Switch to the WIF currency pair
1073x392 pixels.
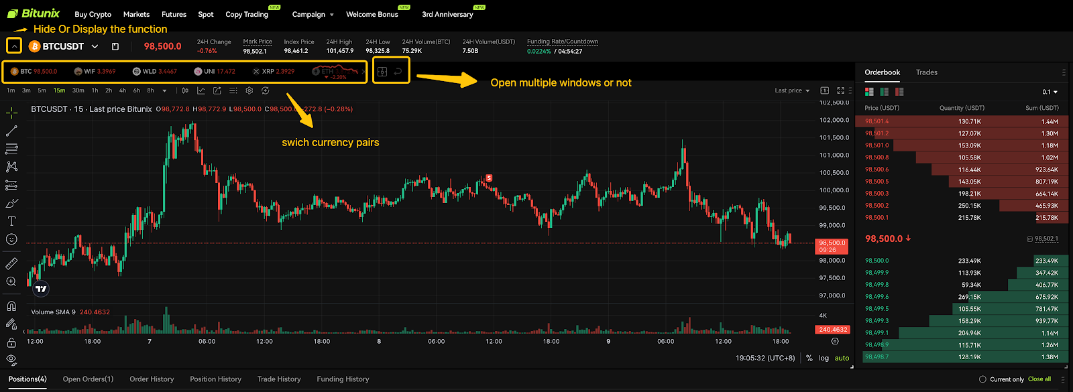coord(95,71)
